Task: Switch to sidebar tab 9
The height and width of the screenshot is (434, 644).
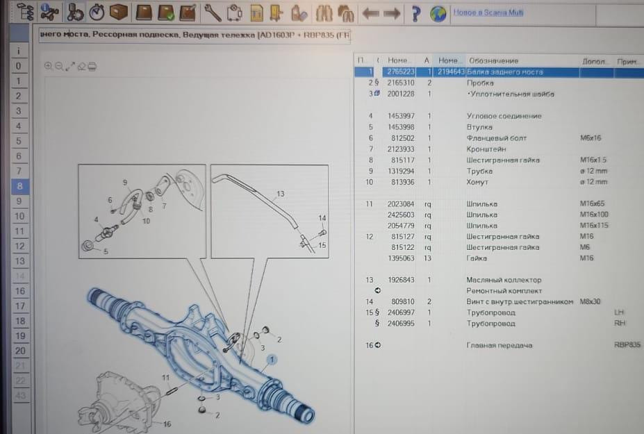Action: [19, 201]
